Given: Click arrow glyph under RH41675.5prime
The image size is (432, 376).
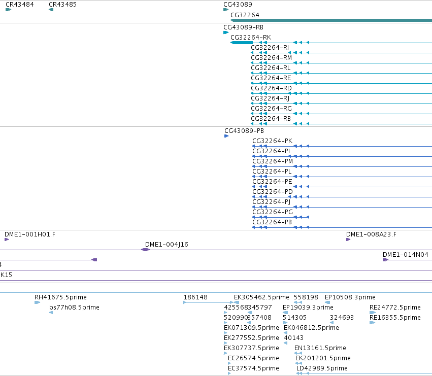Looking at the screenshot, I should (x=37, y=302).
